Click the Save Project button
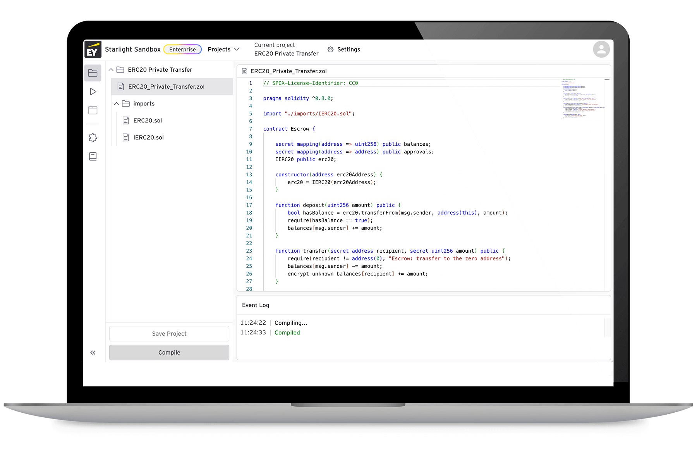This screenshot has height=465, width=697. coord(169,334)
